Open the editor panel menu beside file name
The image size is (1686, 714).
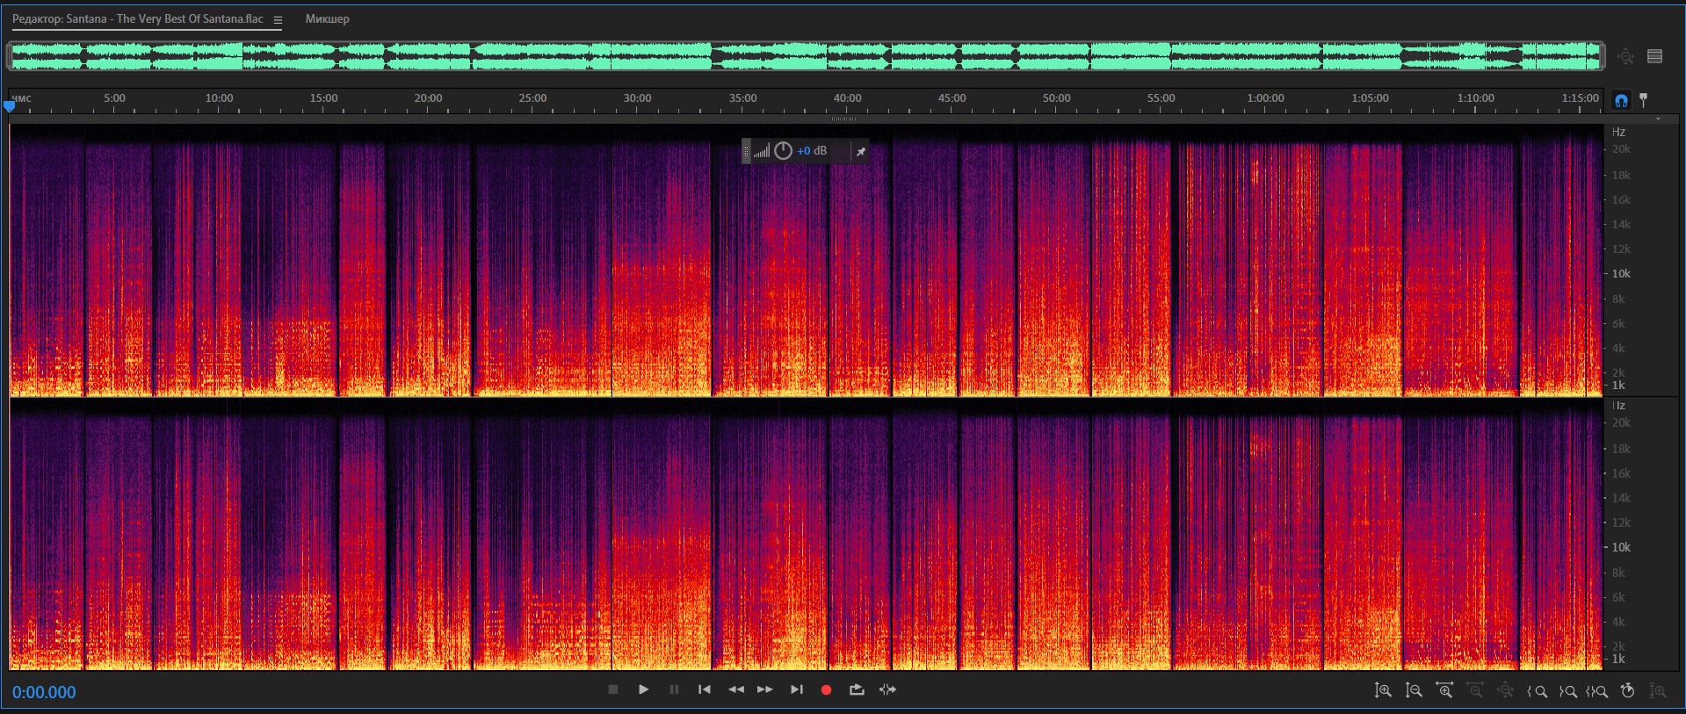(278, 20)
